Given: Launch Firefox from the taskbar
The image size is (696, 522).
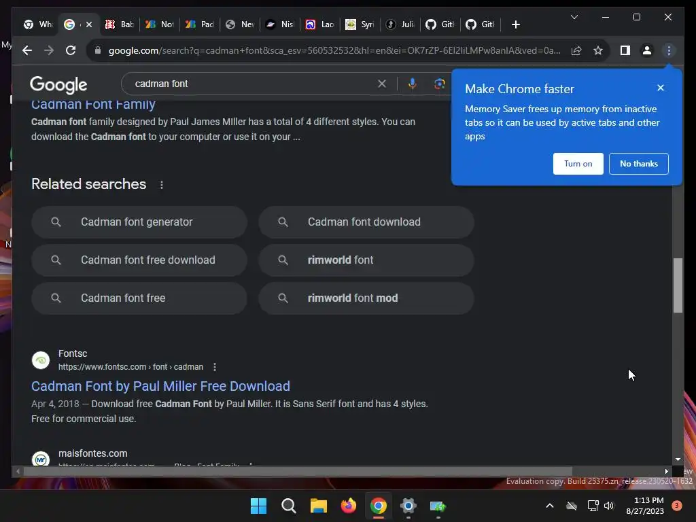Looking at the screenshot, I should coord(349,506).
